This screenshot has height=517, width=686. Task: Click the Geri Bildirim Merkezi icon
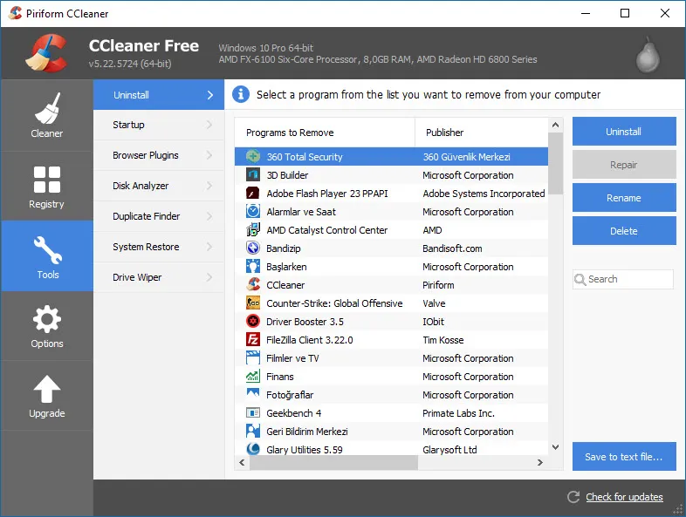[x=253, y=431]
